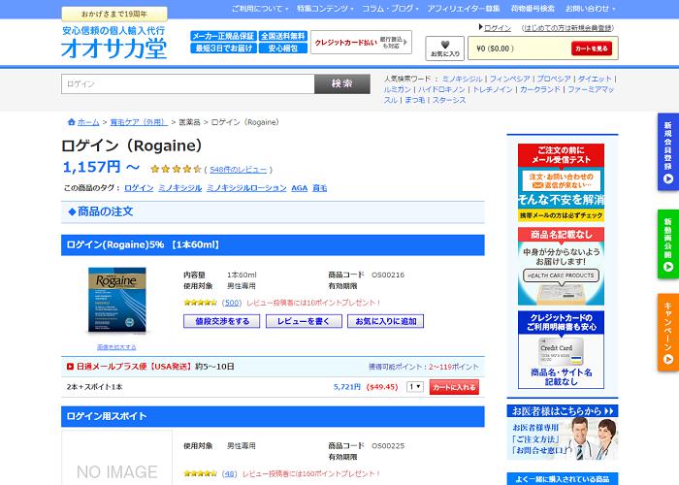Click the search input field
Image resolution: width=679 pixels, height=485 pixels.
(x=188, y=84)
